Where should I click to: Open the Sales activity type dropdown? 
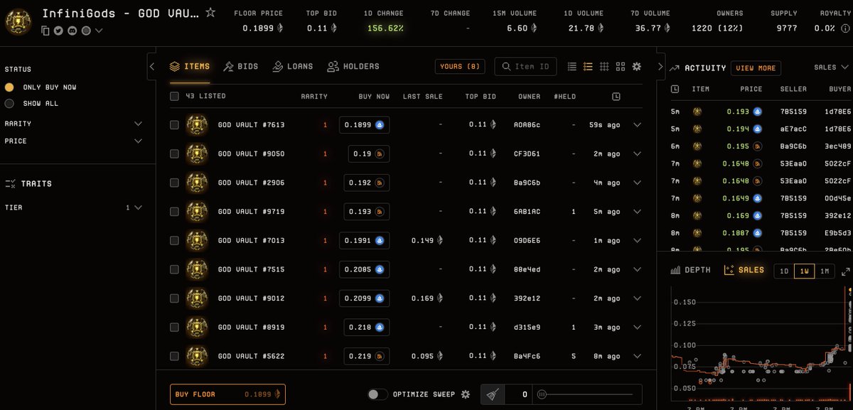pos(832,68)
